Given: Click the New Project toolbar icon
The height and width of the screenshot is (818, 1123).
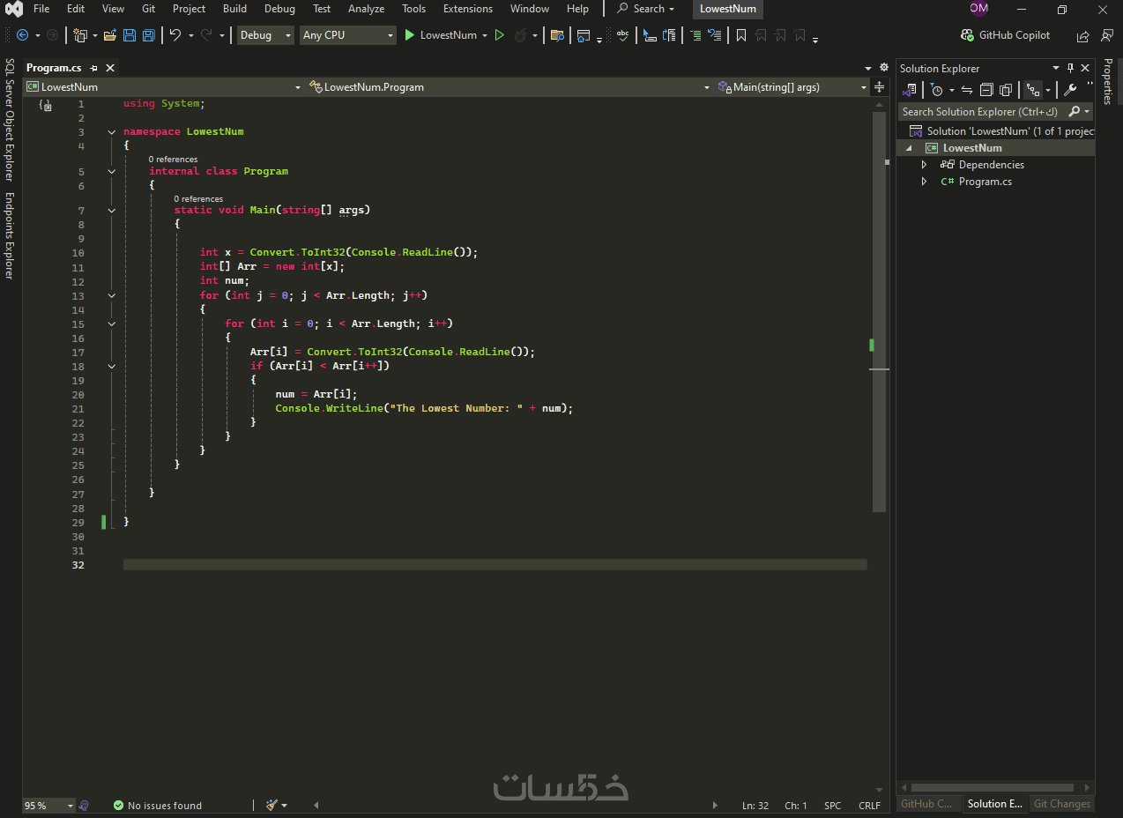Looking at the screenshot, I should [80, 35].
